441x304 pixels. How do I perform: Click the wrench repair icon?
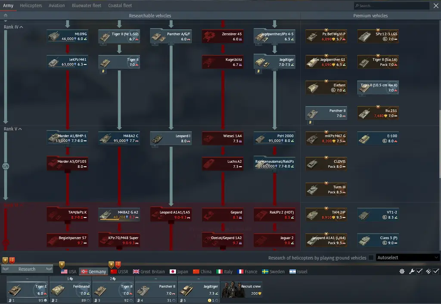tap(411, 271)
